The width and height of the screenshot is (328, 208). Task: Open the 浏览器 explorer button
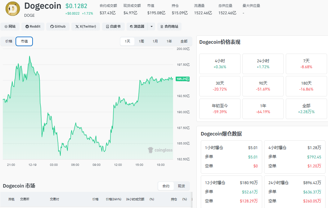[137, 27]
